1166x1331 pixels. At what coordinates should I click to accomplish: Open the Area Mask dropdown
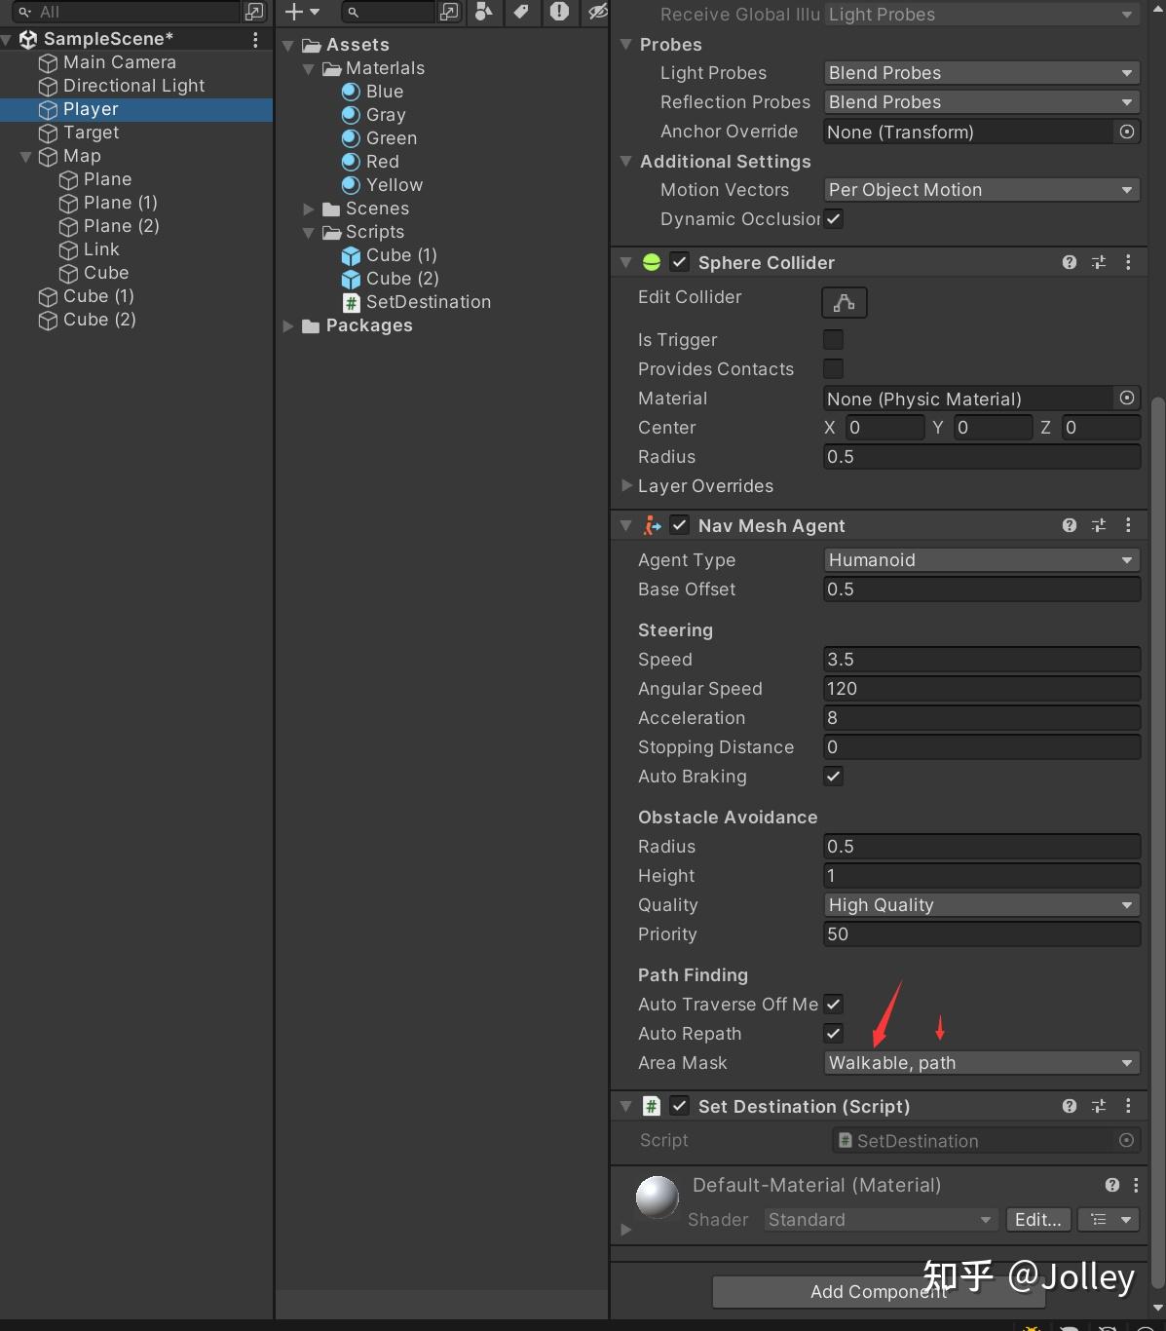(980, 1063)
